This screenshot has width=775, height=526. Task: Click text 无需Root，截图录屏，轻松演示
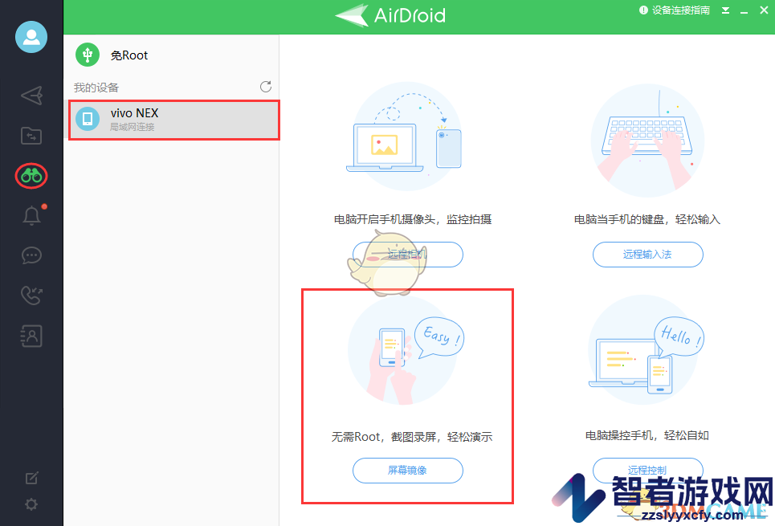pos(412,437)
